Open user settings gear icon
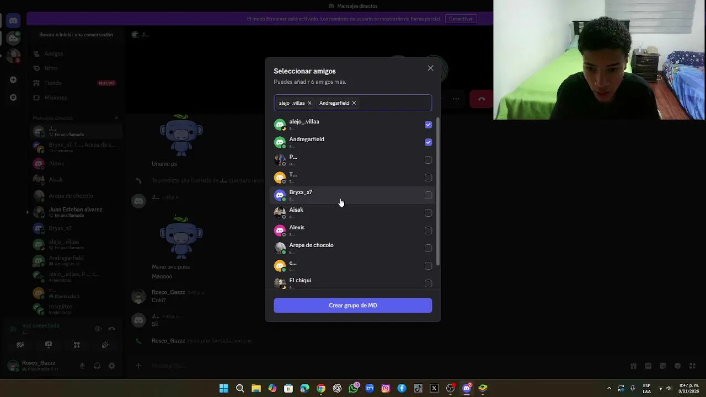 pos(112,366)
